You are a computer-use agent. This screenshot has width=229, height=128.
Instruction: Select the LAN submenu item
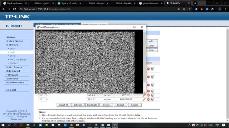coord(12,52)
